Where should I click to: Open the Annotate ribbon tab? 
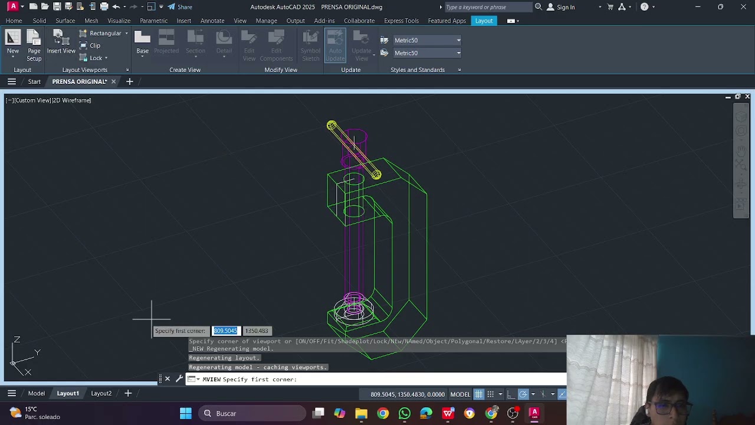[x=212, y=21]
